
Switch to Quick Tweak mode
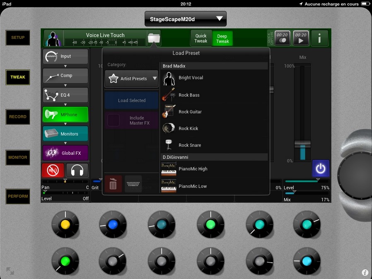(x=201, y=38)
